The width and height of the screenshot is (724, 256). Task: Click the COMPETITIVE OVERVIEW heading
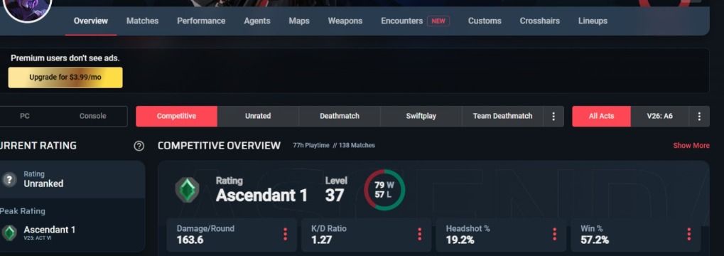219,146
